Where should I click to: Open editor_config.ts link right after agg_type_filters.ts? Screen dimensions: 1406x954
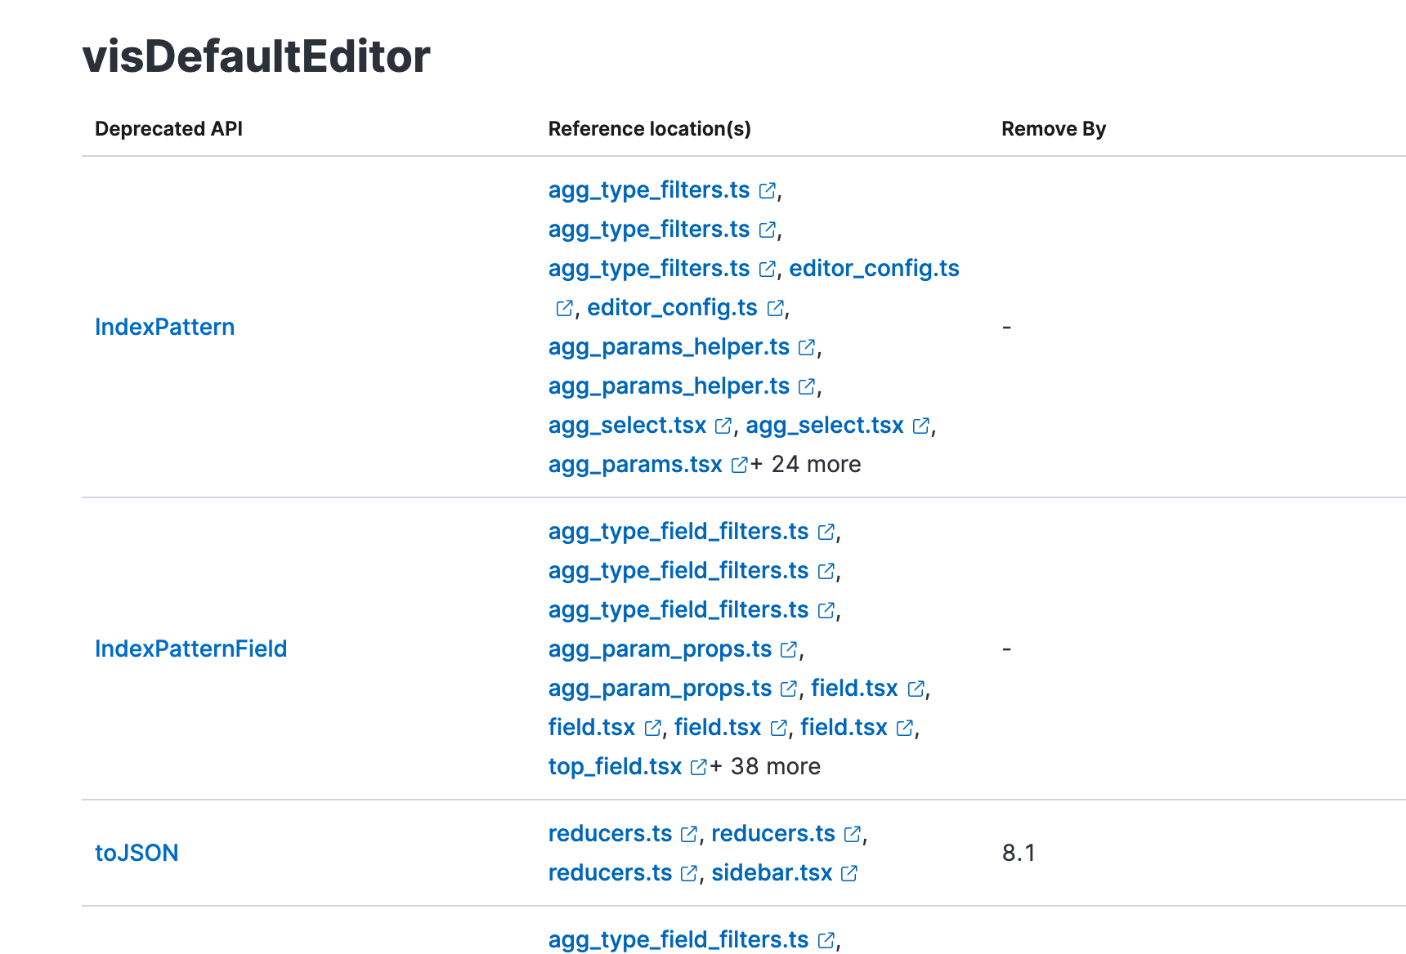pyautogui.click(x=874, y=269)
